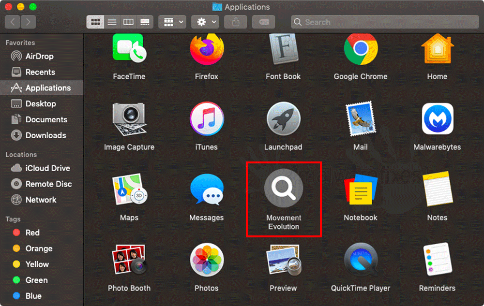Click the Search field
Image resolution: width=484 pixels, height=306 pixels.
385,22
